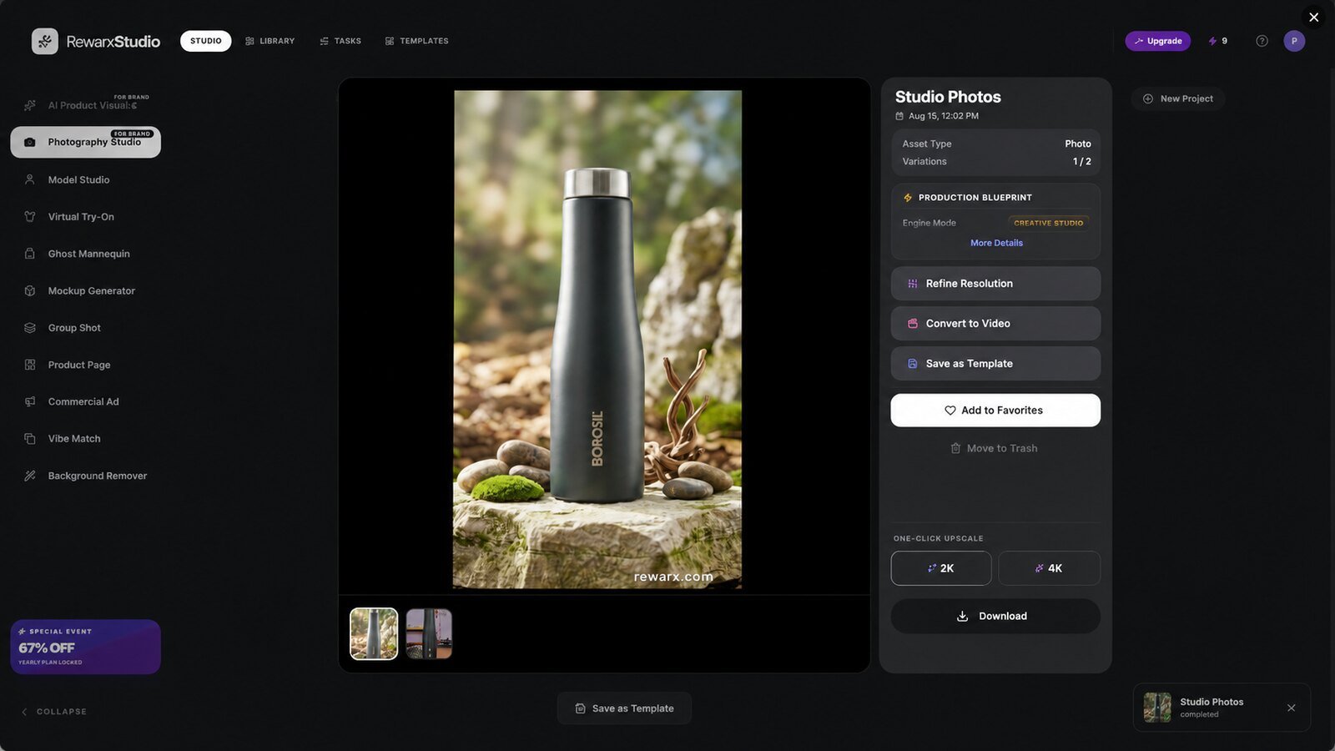
Task: Click the More Details link
Action: 996,243
